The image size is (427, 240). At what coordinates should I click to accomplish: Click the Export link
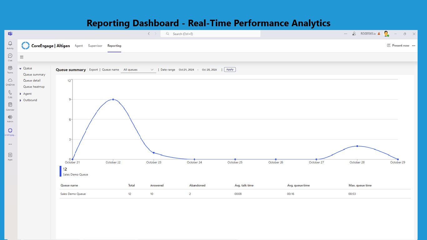93,70
